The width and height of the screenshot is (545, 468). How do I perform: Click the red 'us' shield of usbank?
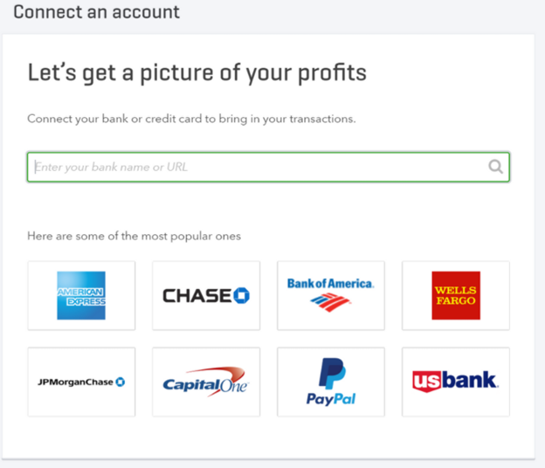pos(427,382)
